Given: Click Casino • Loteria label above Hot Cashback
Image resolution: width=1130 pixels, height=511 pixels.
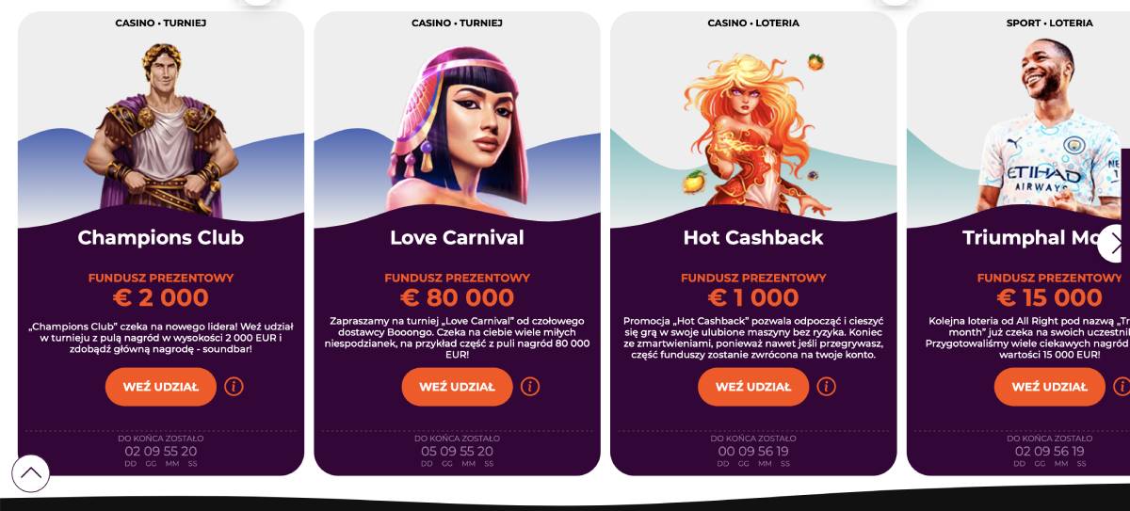Looking at the screenshot, I should (x=753, y=23).
